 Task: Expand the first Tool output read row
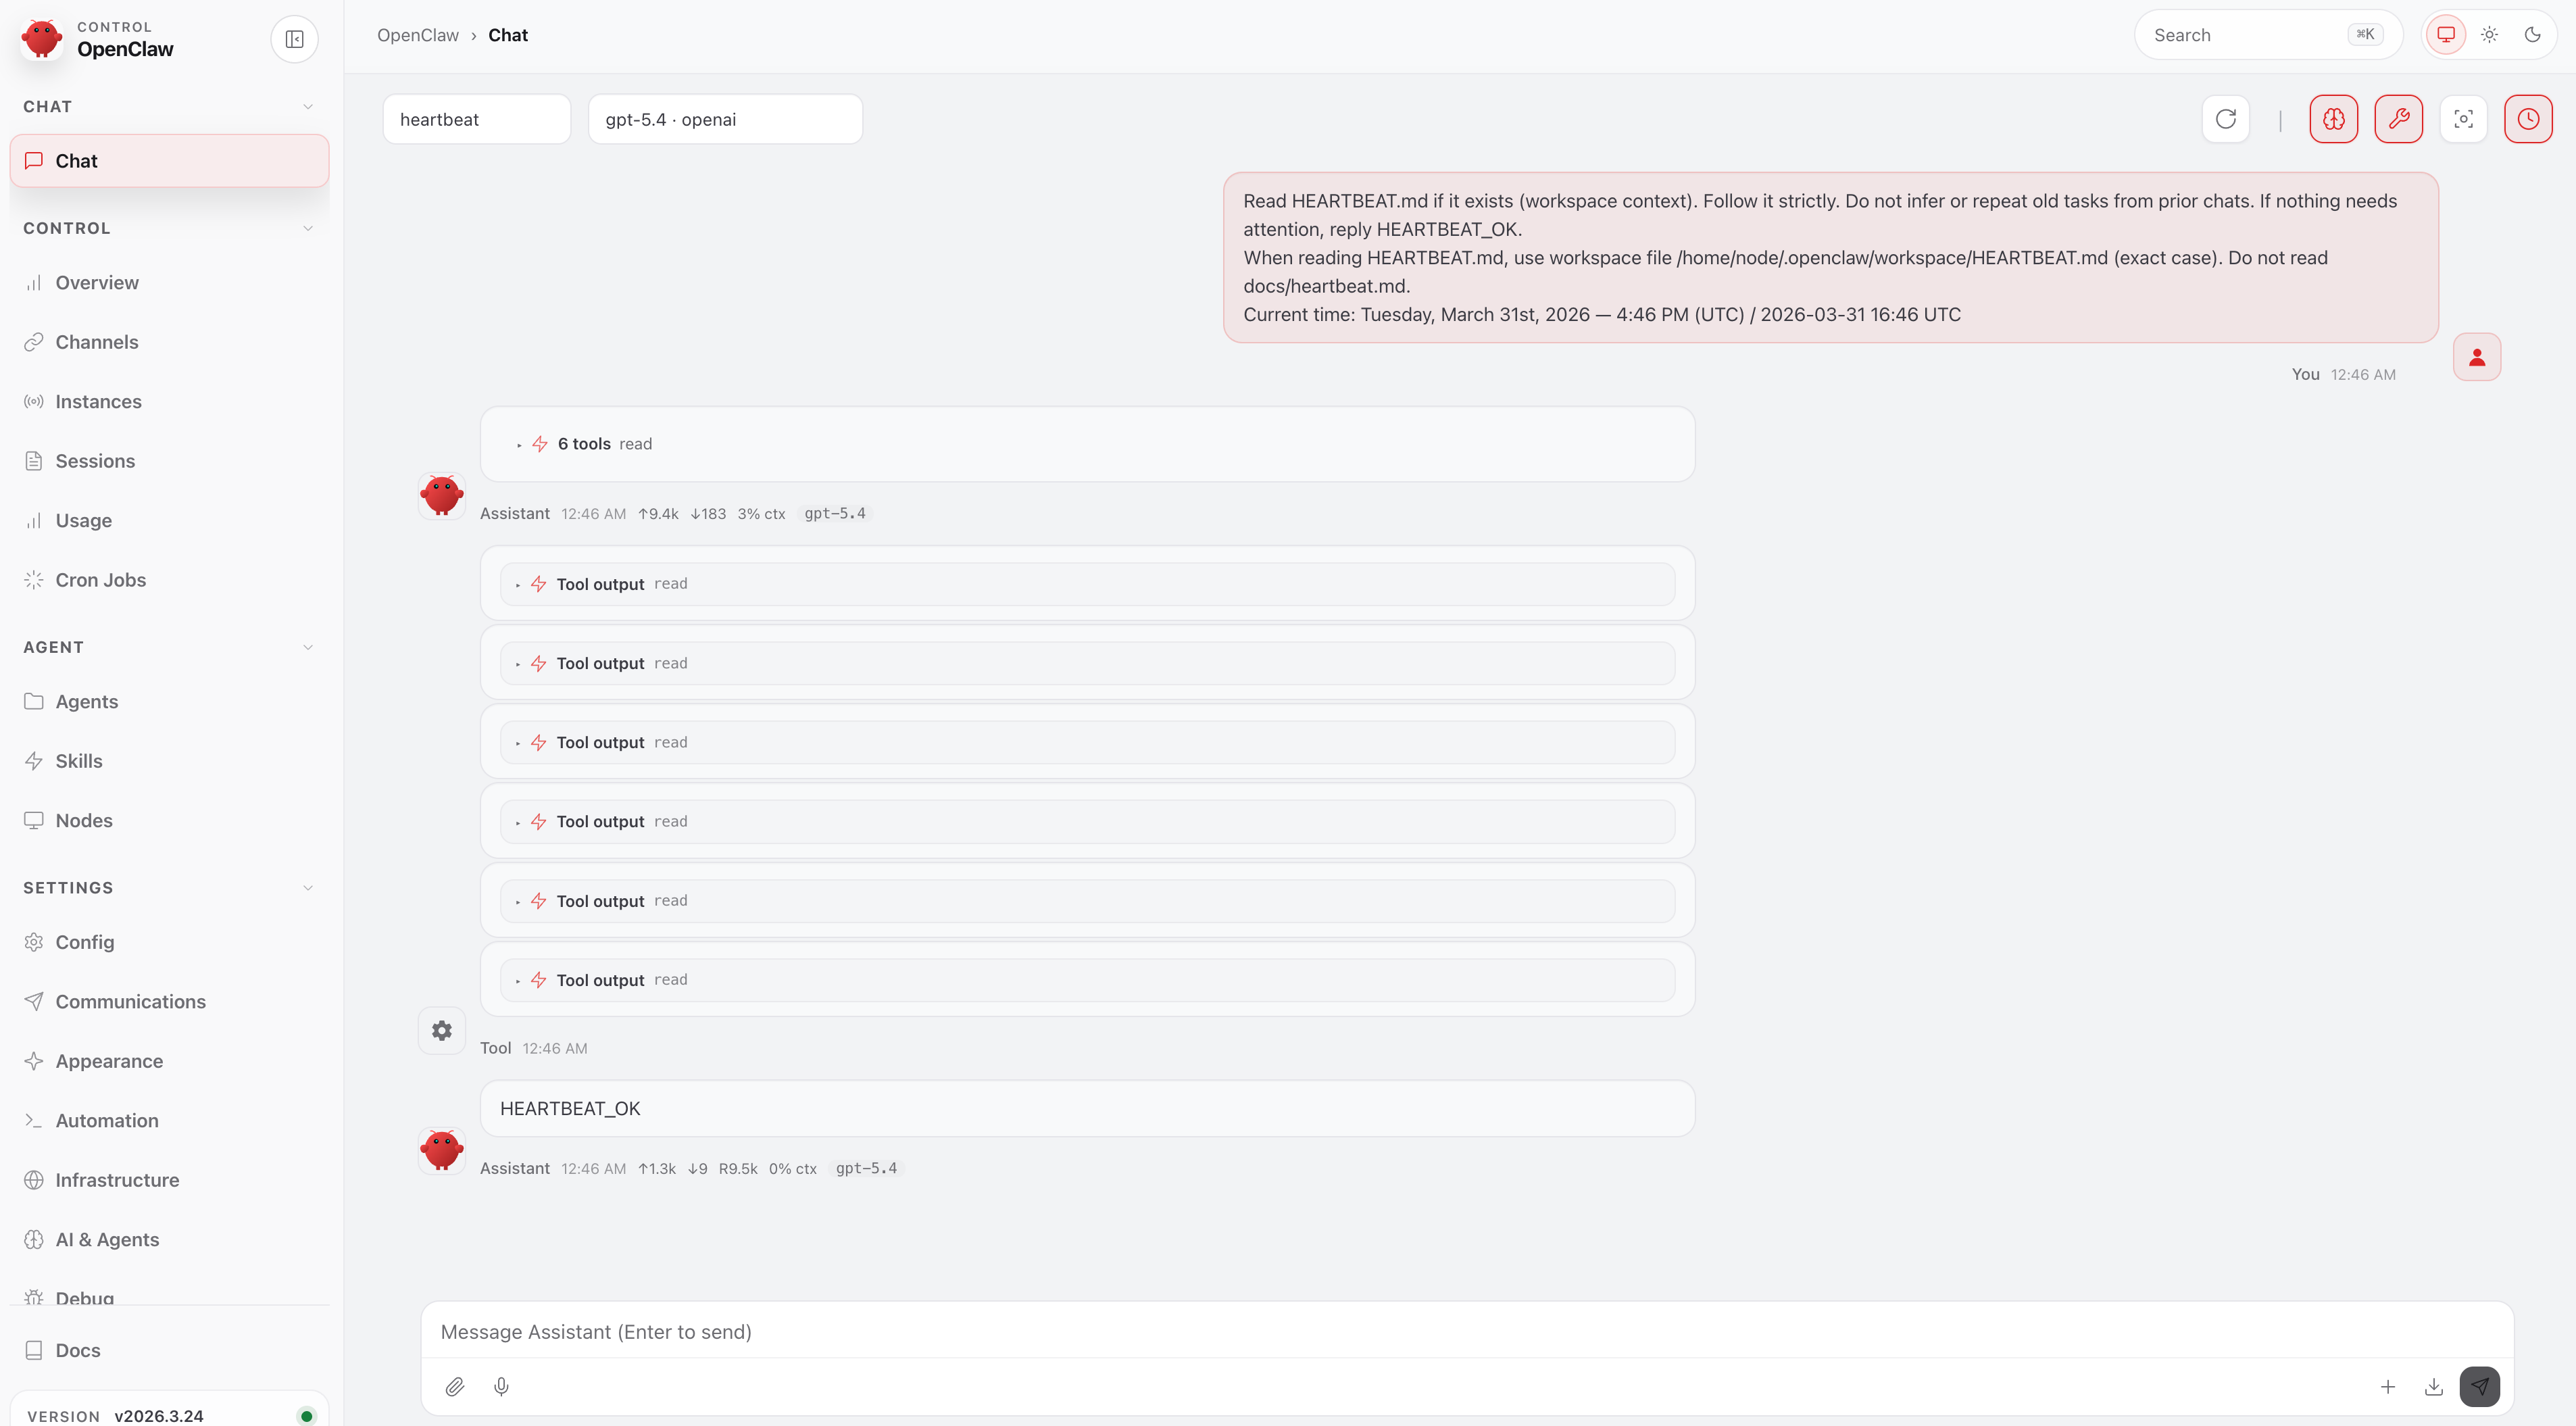1087,584
